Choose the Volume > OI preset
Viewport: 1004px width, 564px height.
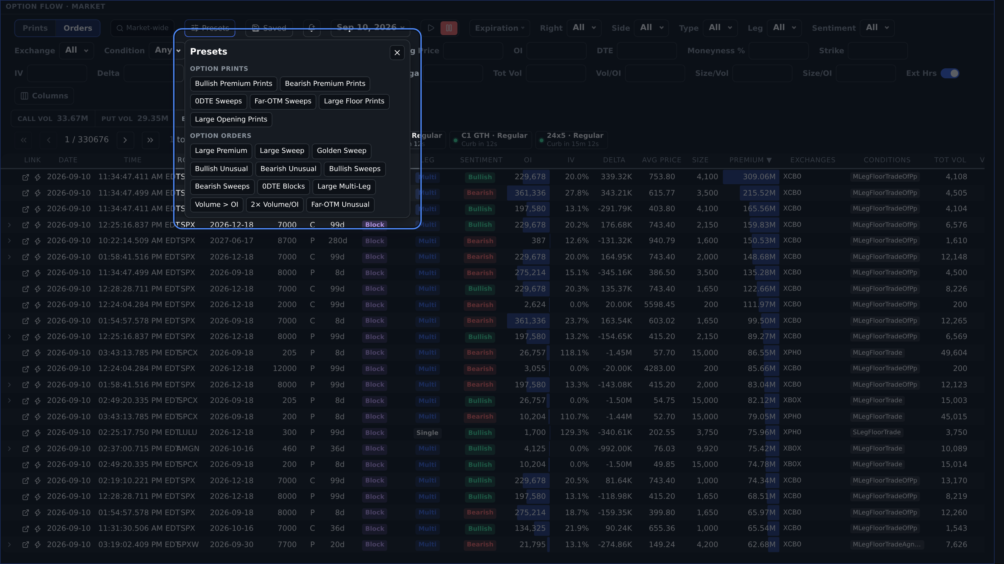[x=216, y=205]
